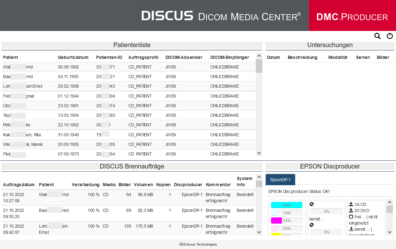Click Beschreibung header in Untersuchungen
This screenshot has width=396, height=249.
[x=303, y=57]
